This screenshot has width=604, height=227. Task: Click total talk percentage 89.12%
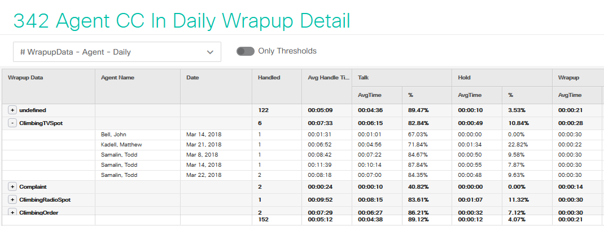pos(419,220)
